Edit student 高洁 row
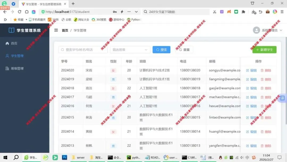Screen dimensions: 287x162 click(x=251, y=88)
